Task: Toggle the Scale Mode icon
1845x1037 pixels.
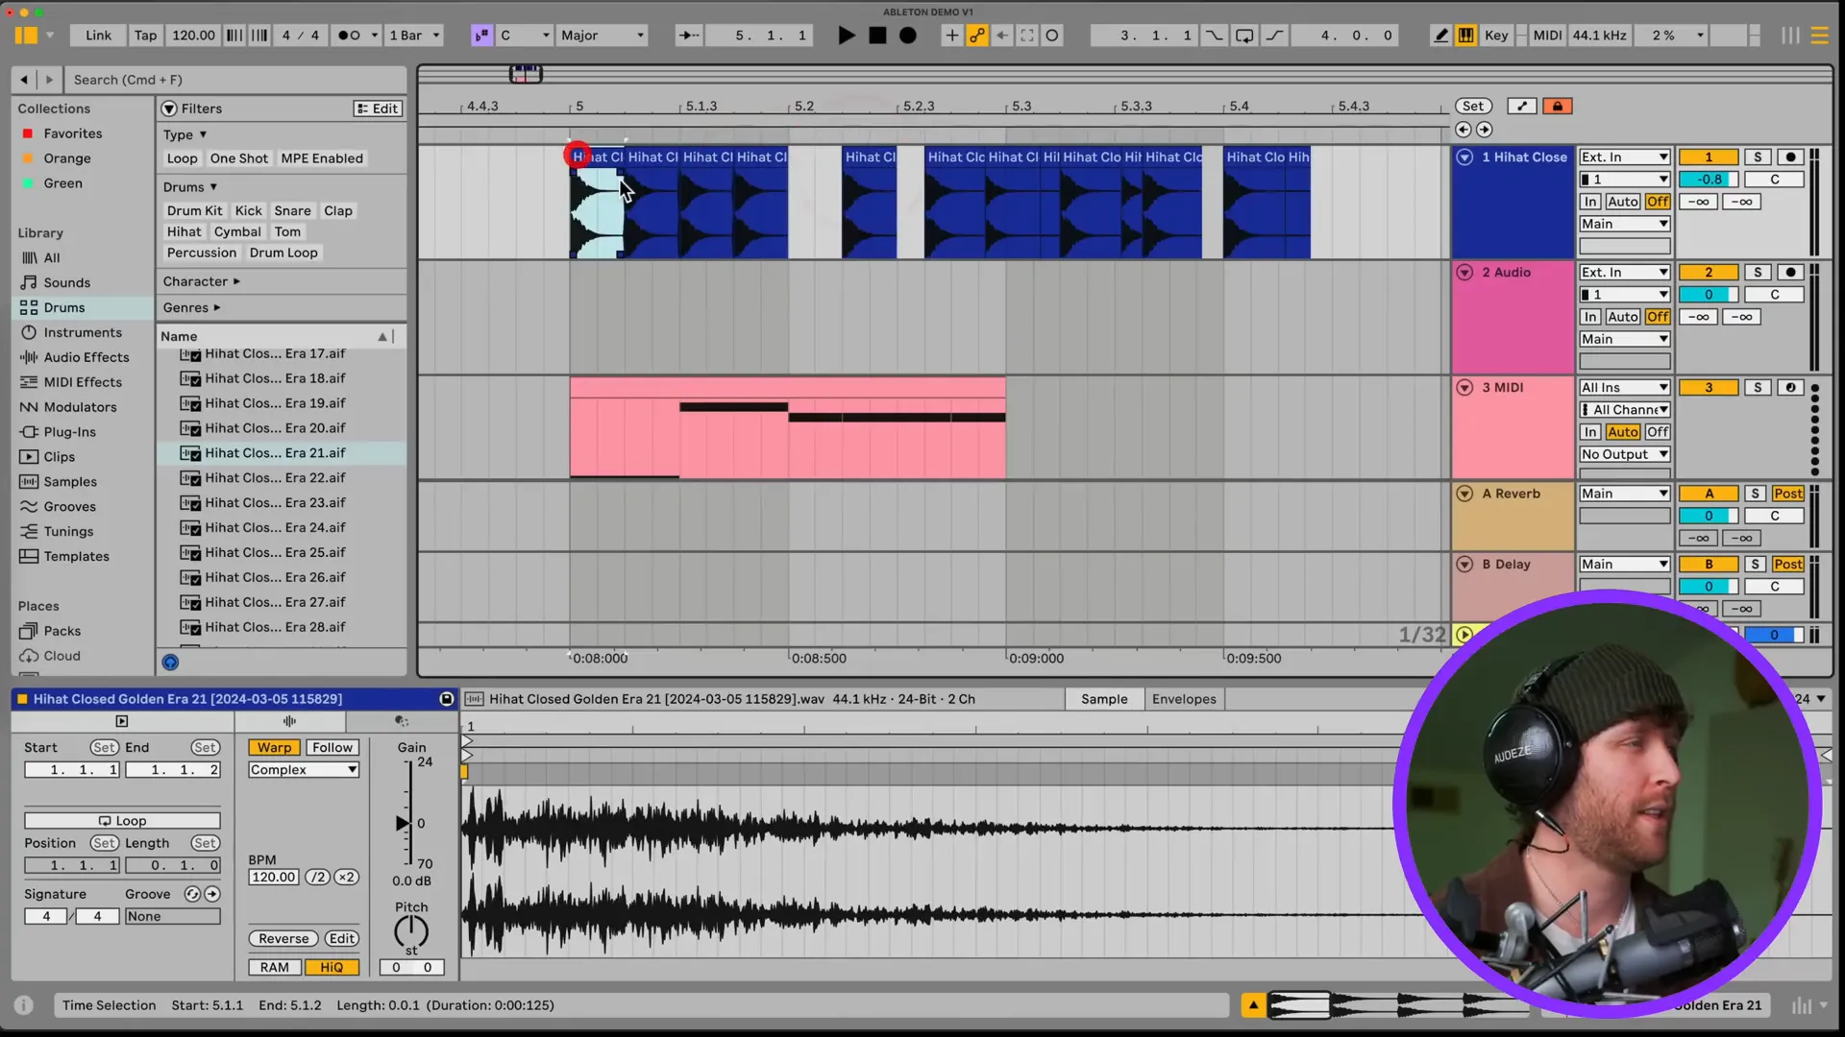Action: click(481, 36)
